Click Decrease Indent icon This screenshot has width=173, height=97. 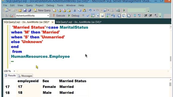145,16
